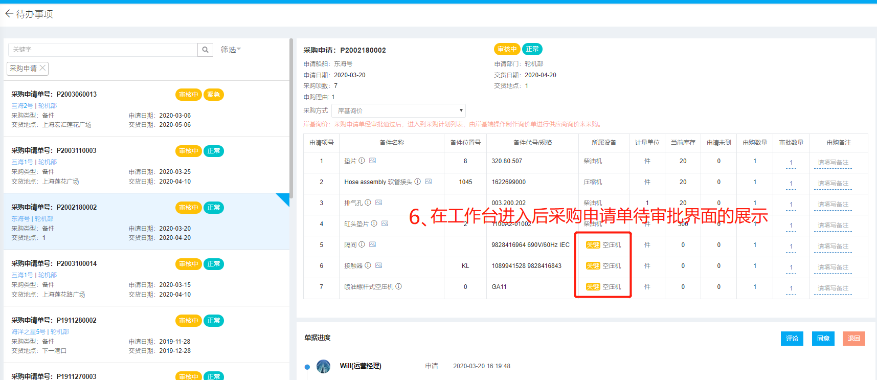Click the 备件名称 column header
Screen dimensions: 877x380
[x=392, y=143]
